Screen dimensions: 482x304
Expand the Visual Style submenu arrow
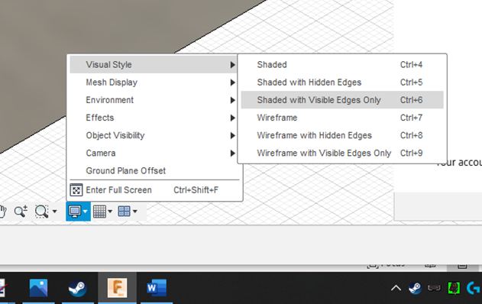pyautogui.click(x=233, y=65)
